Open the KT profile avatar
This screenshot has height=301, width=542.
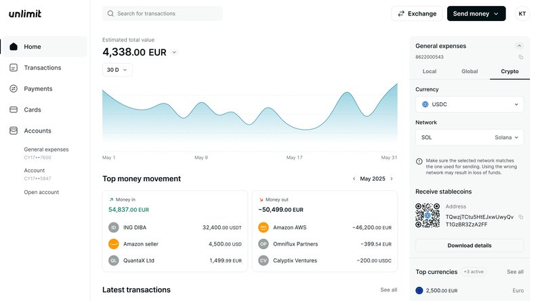pos(522,14)
